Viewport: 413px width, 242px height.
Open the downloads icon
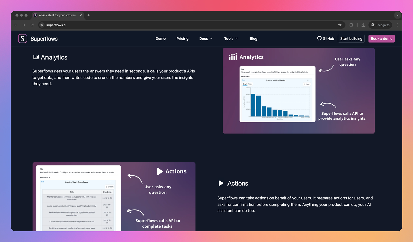point(363,25)
